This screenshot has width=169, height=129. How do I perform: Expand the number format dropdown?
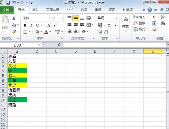(x=116, y=18)
